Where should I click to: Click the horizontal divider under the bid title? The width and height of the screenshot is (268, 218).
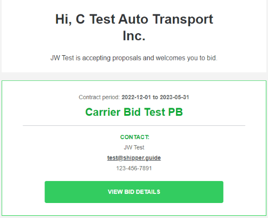point(134,126)
